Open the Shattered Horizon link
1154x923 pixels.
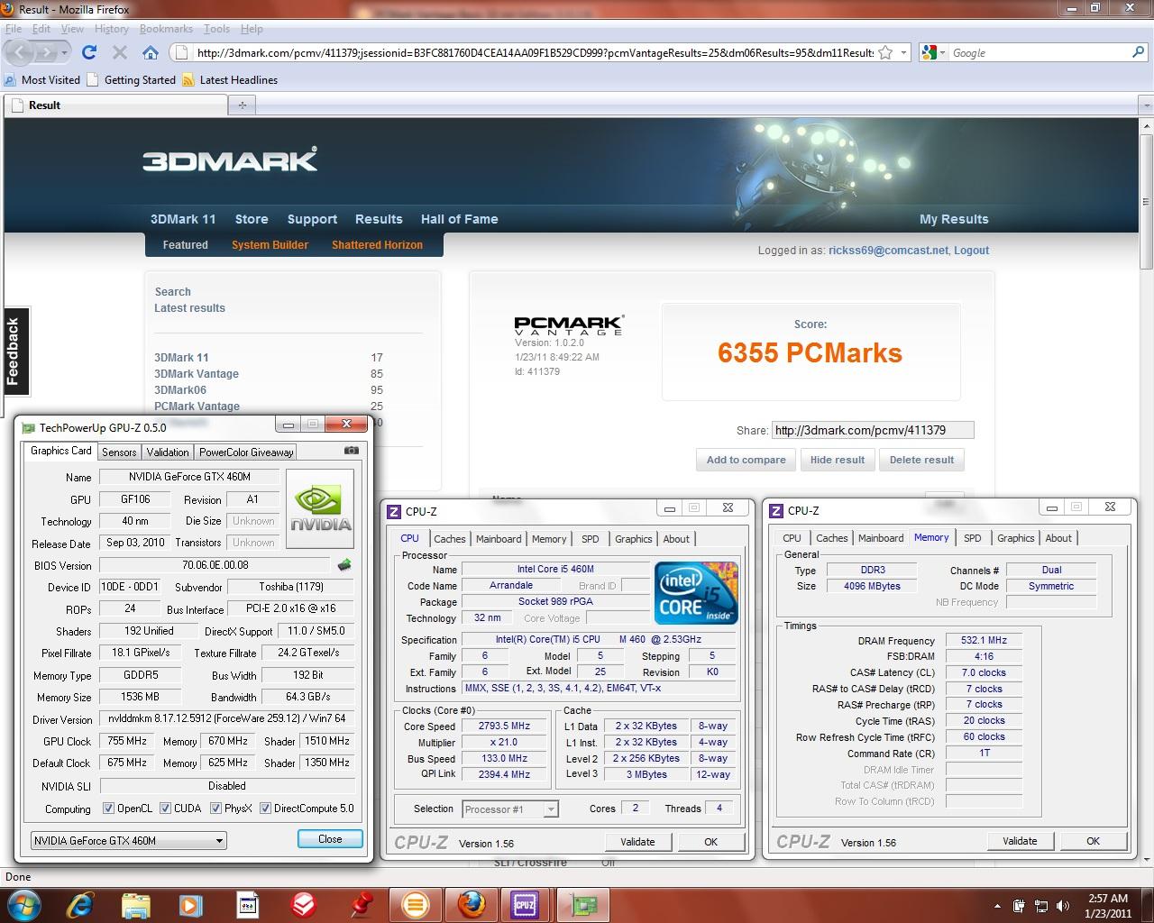[x=377, y=245]
